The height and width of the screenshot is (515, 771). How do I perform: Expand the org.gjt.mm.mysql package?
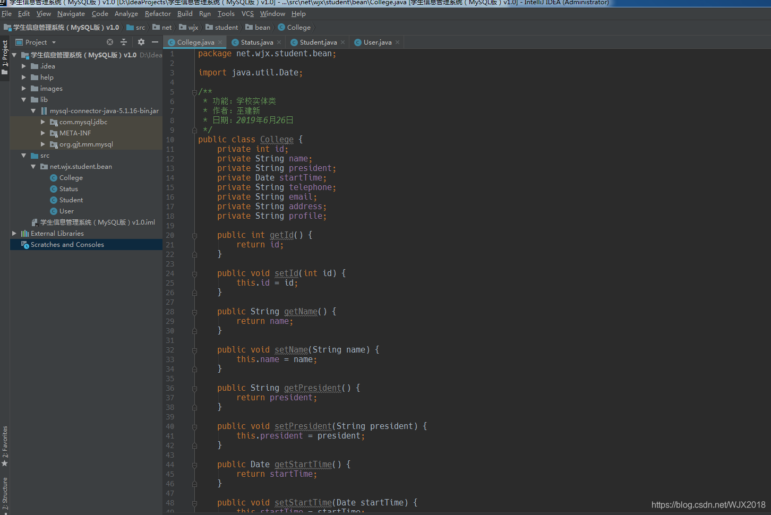coord(43,144)
